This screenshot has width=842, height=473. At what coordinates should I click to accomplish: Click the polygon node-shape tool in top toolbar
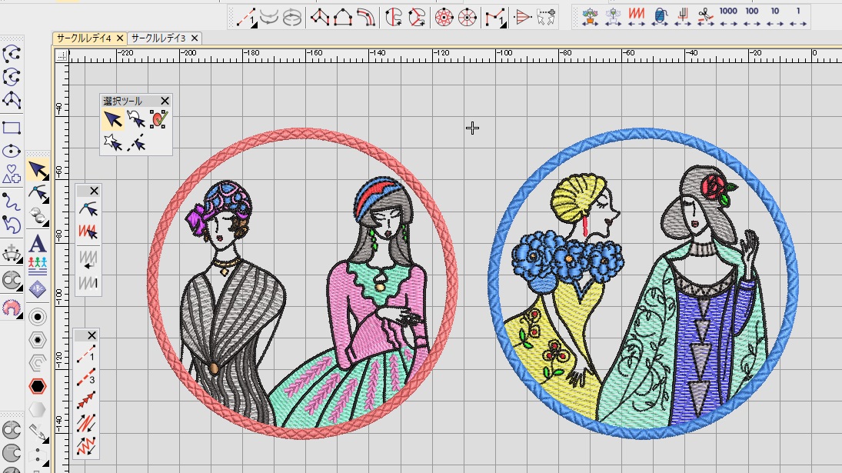pyautogui.click(x=320, y=17)
